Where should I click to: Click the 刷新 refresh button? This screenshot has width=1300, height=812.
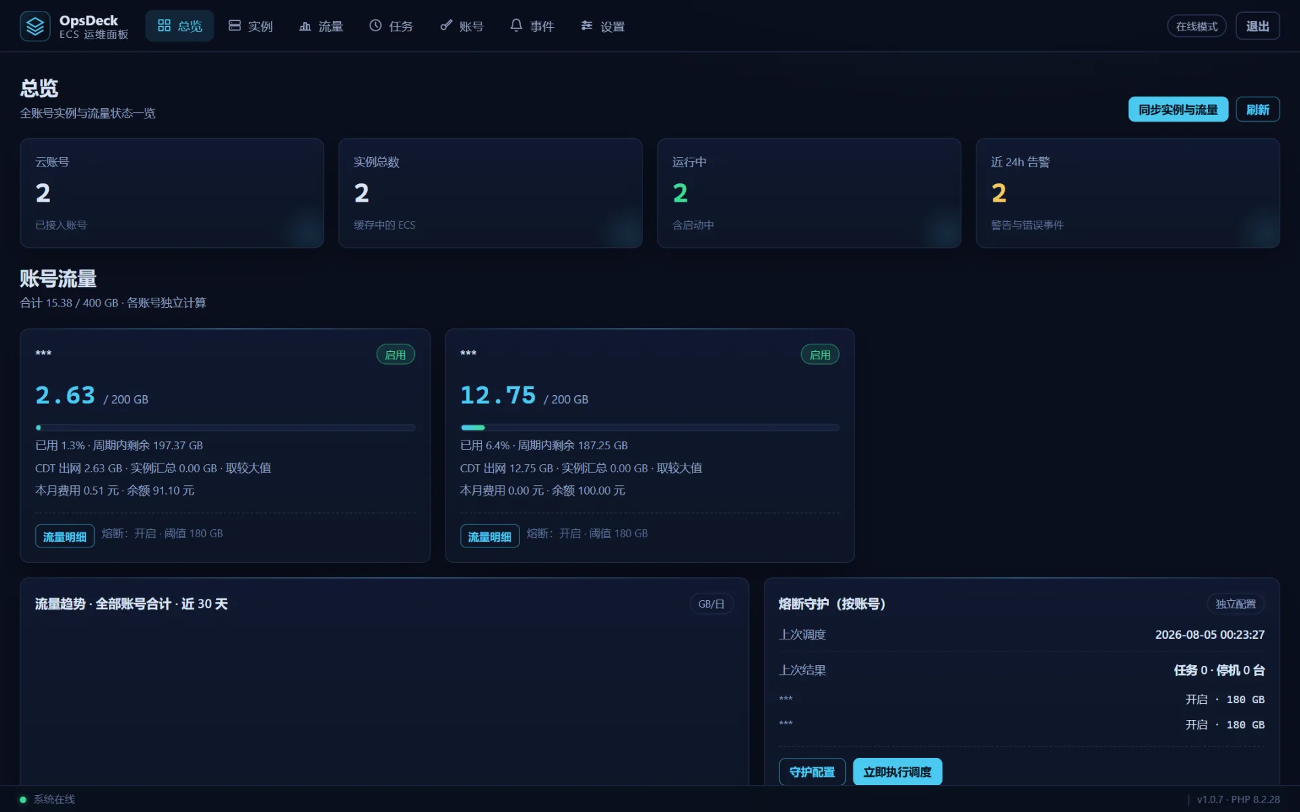tap(1257, 110)
